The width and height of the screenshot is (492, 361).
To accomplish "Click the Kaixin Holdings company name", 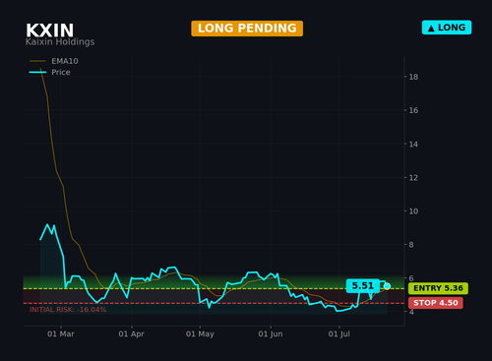I will (60, 42).
